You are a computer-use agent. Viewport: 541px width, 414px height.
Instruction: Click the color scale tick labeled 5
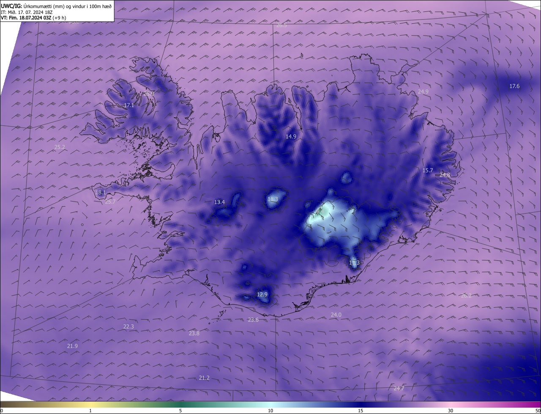tap(180, 411)
